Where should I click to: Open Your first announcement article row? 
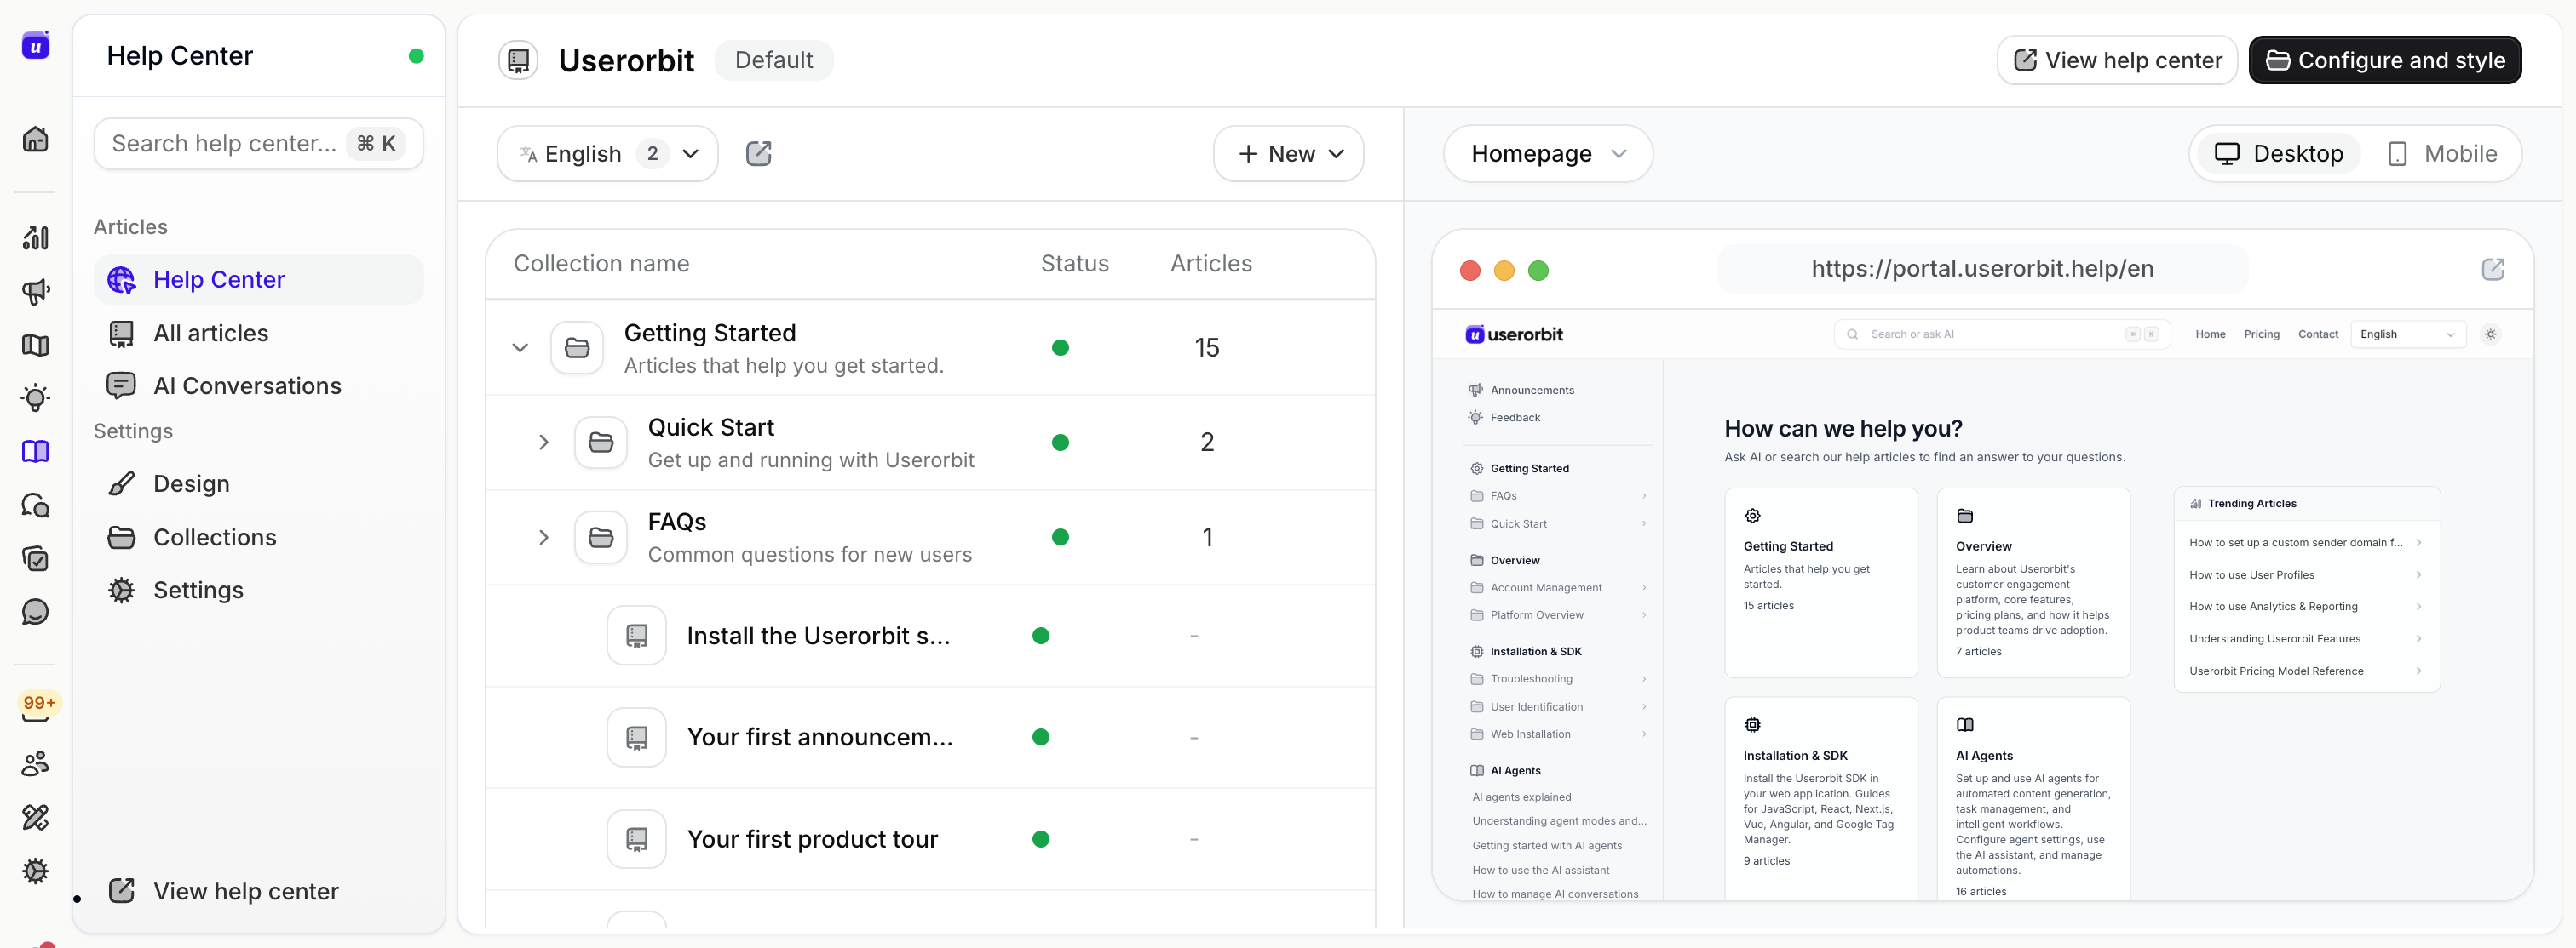click(930, 737)
